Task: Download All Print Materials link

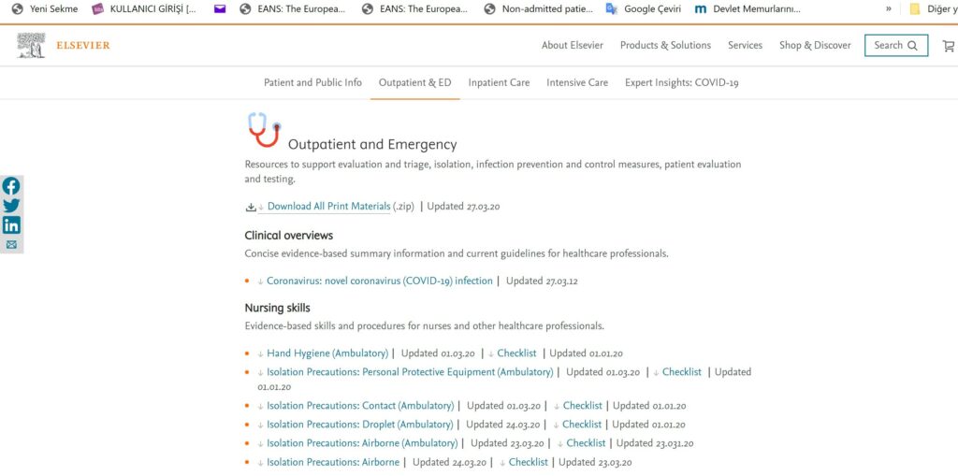Action: (328, 207)
